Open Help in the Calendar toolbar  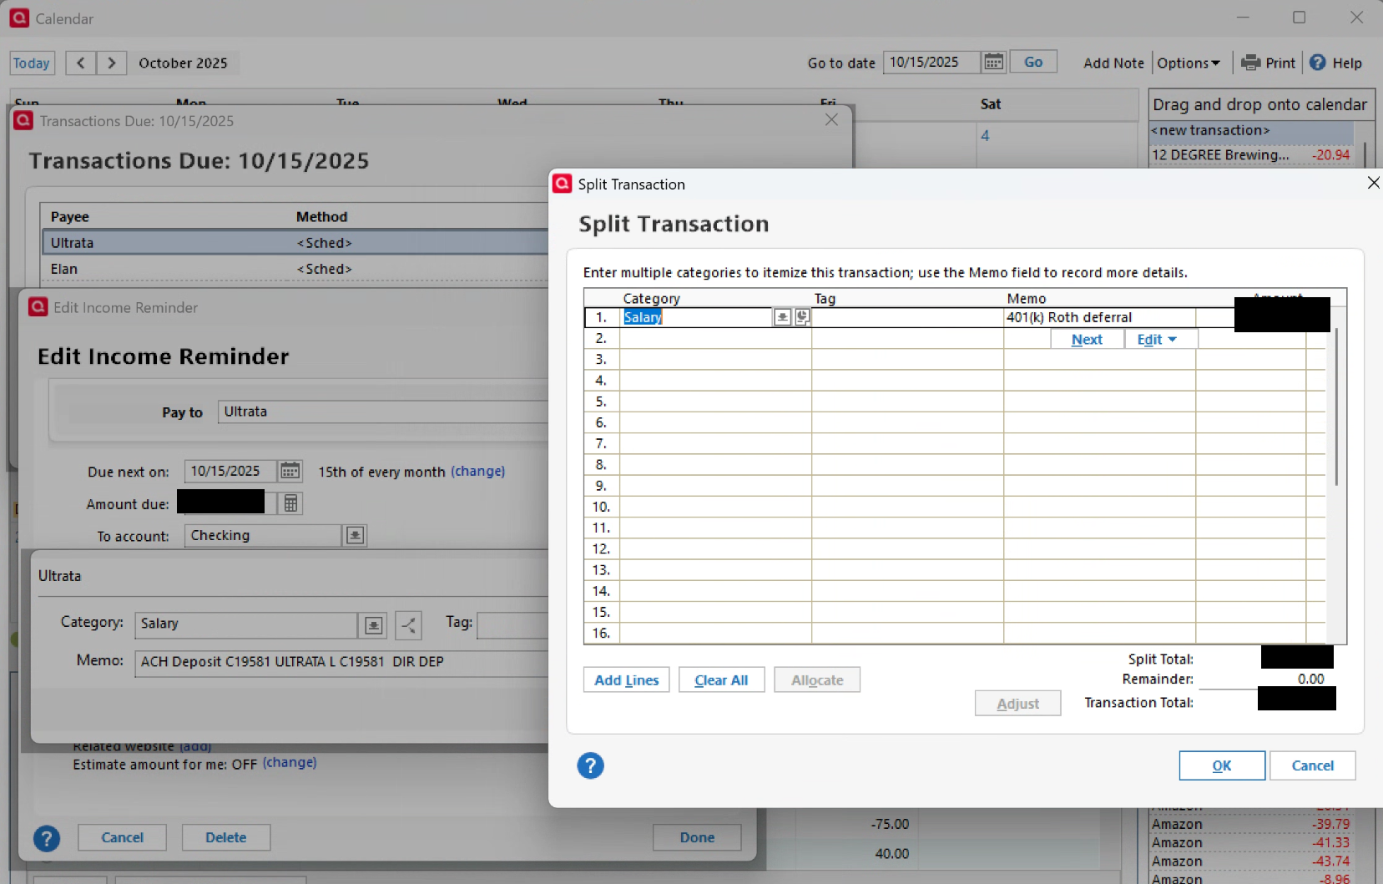point(1335,63)
